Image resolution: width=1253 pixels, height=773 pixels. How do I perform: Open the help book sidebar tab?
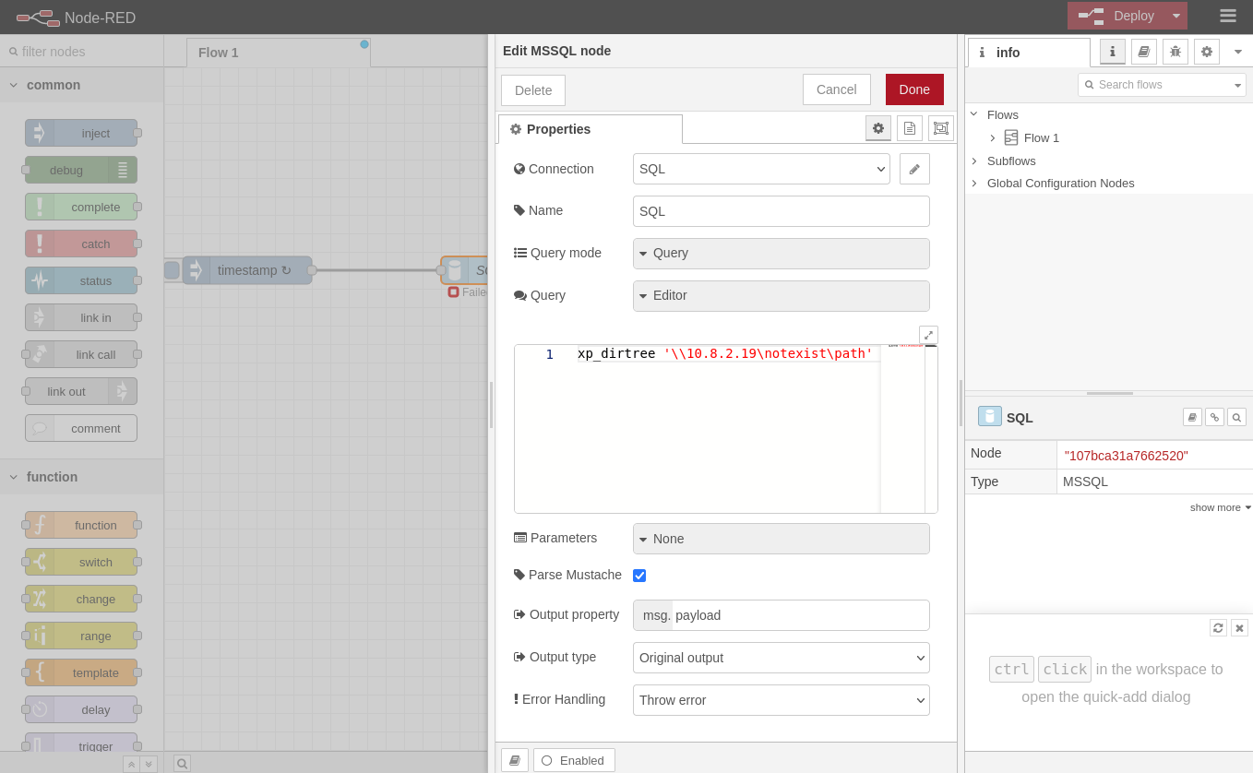click(x=1144, y=52)
